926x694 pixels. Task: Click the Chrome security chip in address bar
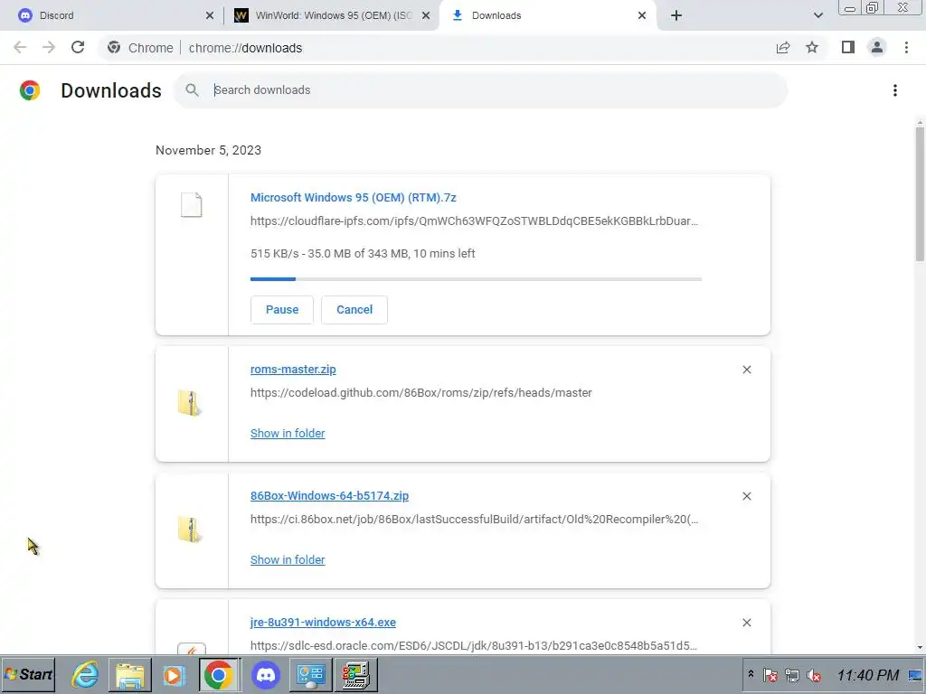point(140,48)
